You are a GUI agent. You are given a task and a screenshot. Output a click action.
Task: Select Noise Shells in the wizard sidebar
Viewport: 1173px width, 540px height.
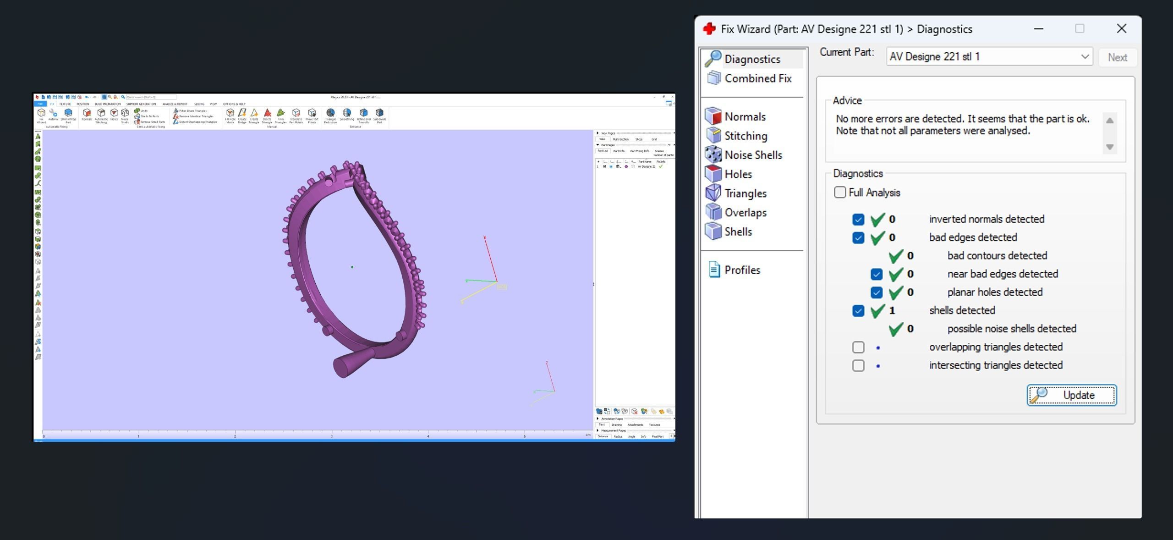tap(753, 155)
